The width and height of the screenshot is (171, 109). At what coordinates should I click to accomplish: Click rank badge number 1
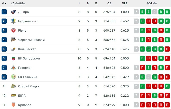[x=4, y=12]
